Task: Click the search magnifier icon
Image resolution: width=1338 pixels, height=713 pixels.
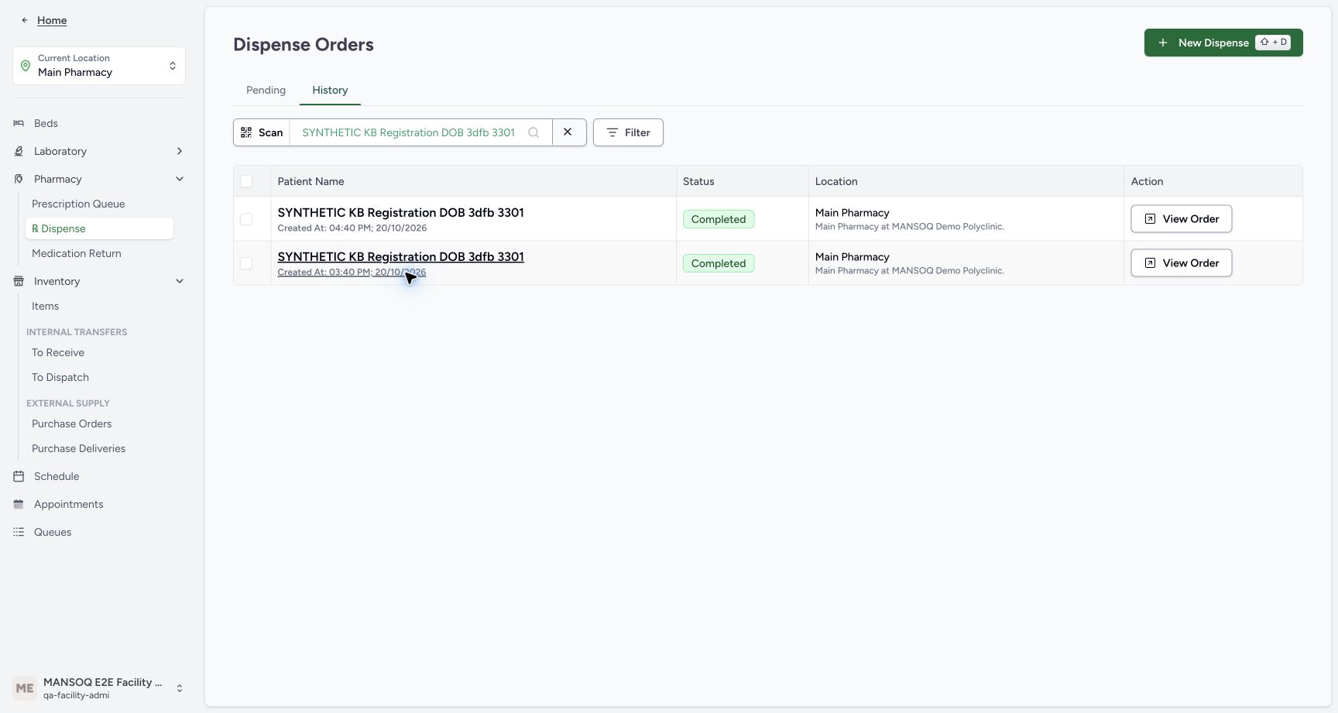Action: pyautogui.click(x=533, y=132)
